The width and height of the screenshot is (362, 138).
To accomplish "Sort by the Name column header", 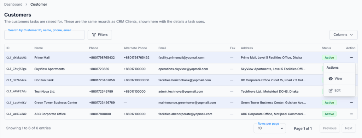I will [x=39, y=48].
